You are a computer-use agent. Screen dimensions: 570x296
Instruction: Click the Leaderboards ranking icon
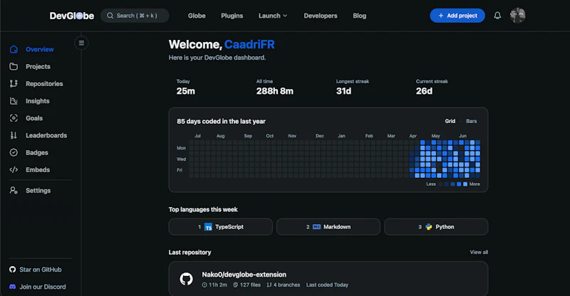(x=14, y=135)
